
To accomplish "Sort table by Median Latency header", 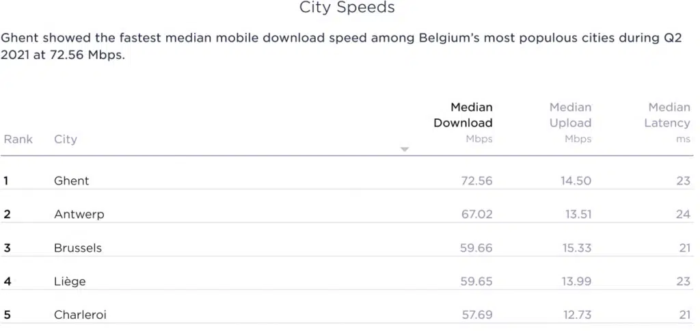I will pos(667,115).
